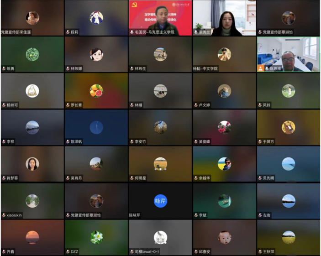Click the name label 杨韬–中文学院

[205, 69]
